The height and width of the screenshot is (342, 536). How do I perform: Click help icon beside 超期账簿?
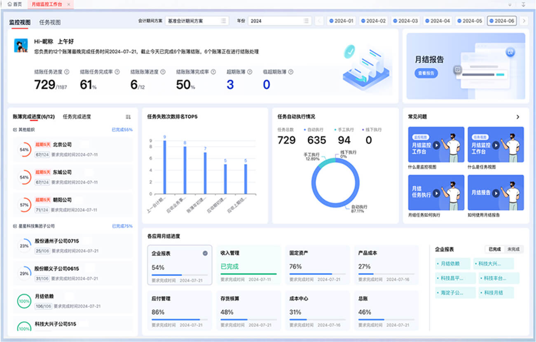click(x=250, y=72)
